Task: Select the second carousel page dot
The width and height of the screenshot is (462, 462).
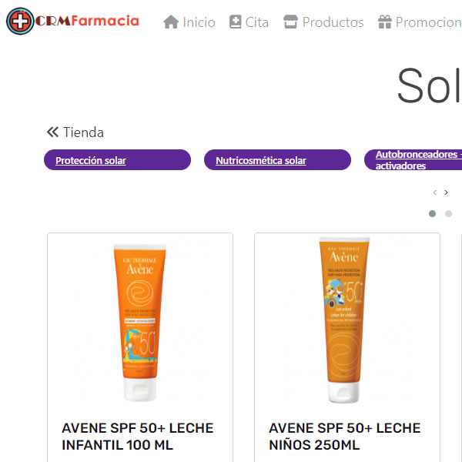Action: pos(448,213)
